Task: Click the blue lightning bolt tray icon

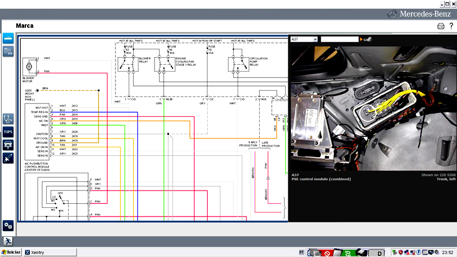Action: [x=419, y=252]
